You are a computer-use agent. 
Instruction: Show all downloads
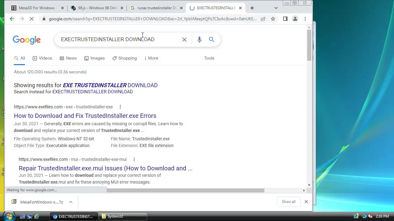click(x=289, y=202)
